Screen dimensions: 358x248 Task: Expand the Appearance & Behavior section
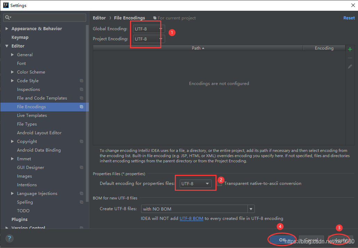pyautogui.click(x=7, y=28)
